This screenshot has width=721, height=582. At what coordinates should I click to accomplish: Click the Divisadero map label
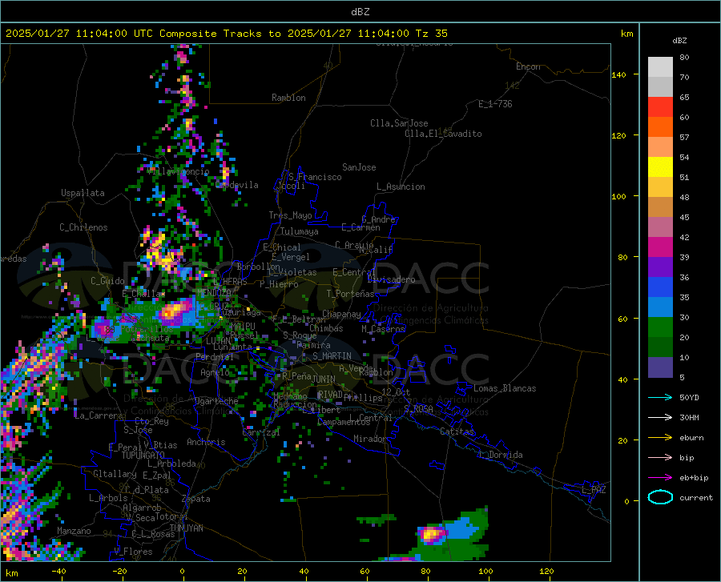click(391, 279)
